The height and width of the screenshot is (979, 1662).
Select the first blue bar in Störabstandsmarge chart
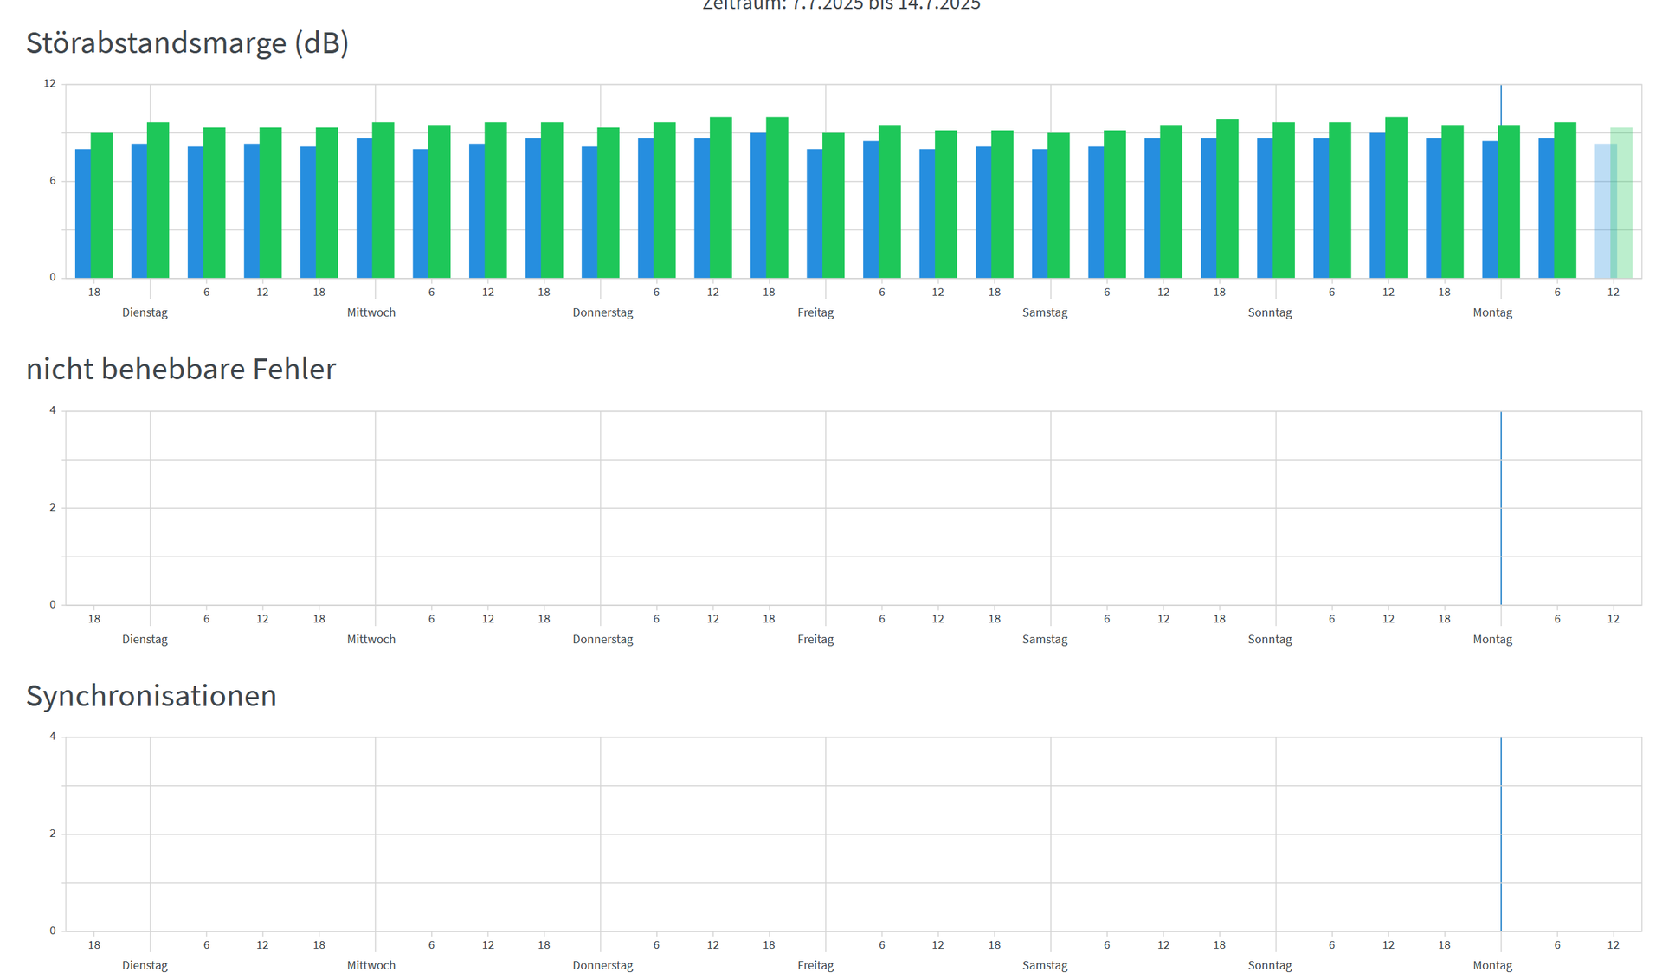82,214
